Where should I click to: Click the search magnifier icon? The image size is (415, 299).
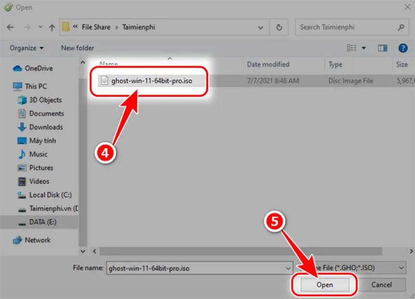(x=401, y=27)
